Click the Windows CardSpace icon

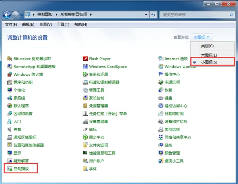pos(85,67)
